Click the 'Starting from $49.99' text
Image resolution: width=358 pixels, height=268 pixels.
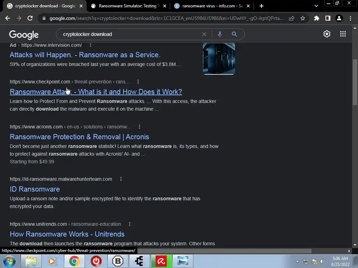[x=32, y=162]
